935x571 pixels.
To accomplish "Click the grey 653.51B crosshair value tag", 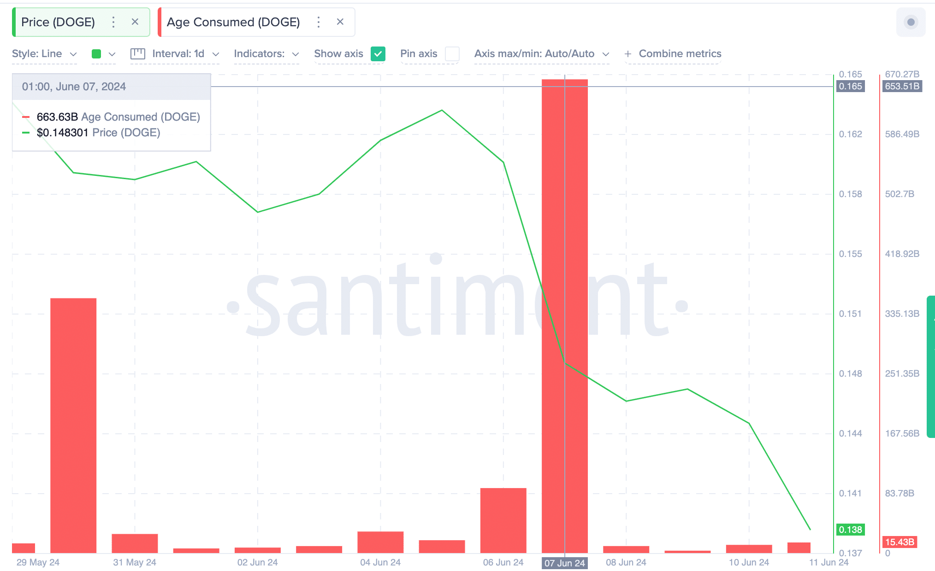I will tap(902, 86).
